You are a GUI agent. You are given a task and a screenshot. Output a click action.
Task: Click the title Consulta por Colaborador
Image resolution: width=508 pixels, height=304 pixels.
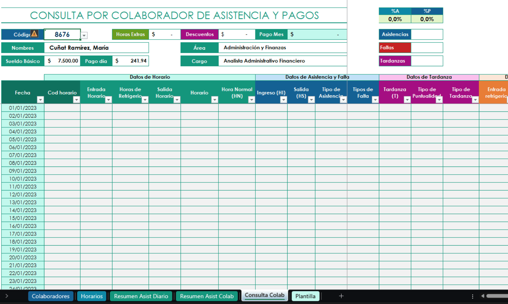(x=174, y=16)
